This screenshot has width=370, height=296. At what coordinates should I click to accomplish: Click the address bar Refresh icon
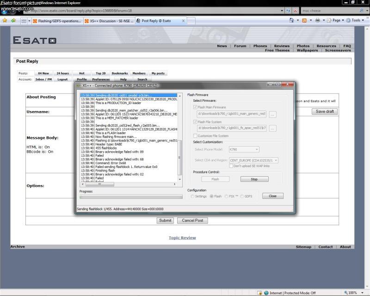coord(288,11)
